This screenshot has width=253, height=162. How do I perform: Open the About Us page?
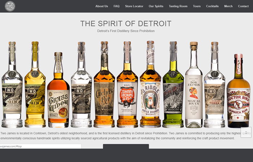[102, 6]
